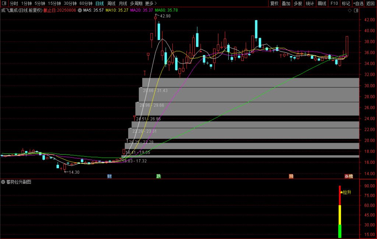Click the diamond marker icon above chart
The height and width of the screenshot is (239, 377).
pyautogui.click(x=349, y=10)
